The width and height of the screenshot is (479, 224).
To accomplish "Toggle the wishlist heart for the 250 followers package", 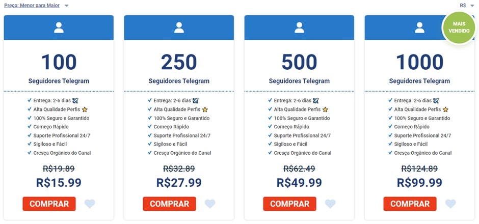I will click(210, 204).
